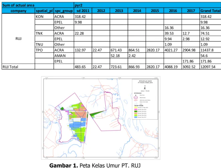This screenshot has width=221, height=168.
Task: Click the "866.93" total cell
Action: pyautogui.click(x=137, y=67)
